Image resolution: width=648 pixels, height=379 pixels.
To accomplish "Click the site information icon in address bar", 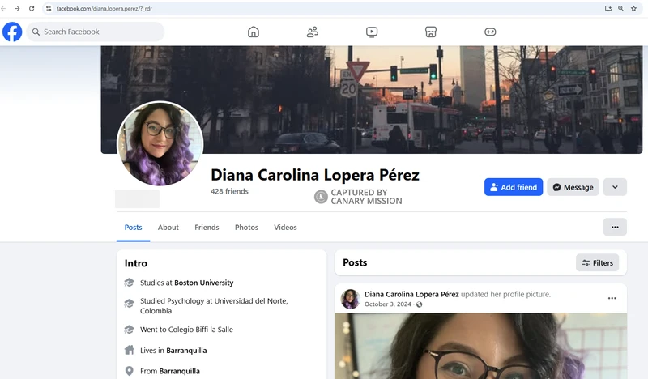I will pyautogui.click(x=49, y=8).
